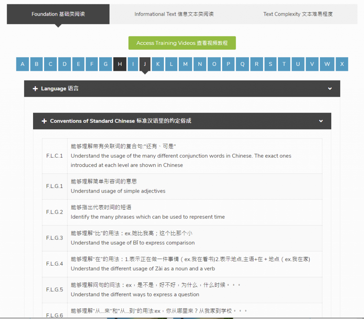Select level T button

pyautogui.click(x=284, y=64)
